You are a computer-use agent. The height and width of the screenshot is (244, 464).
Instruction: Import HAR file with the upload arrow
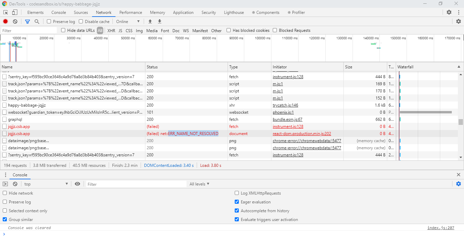[150, 21]
